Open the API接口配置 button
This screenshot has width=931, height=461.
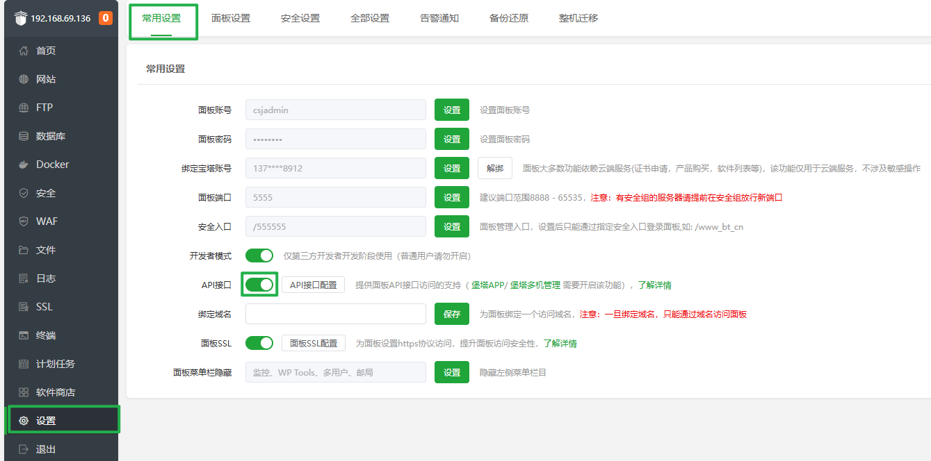click(x=313, y=285)
